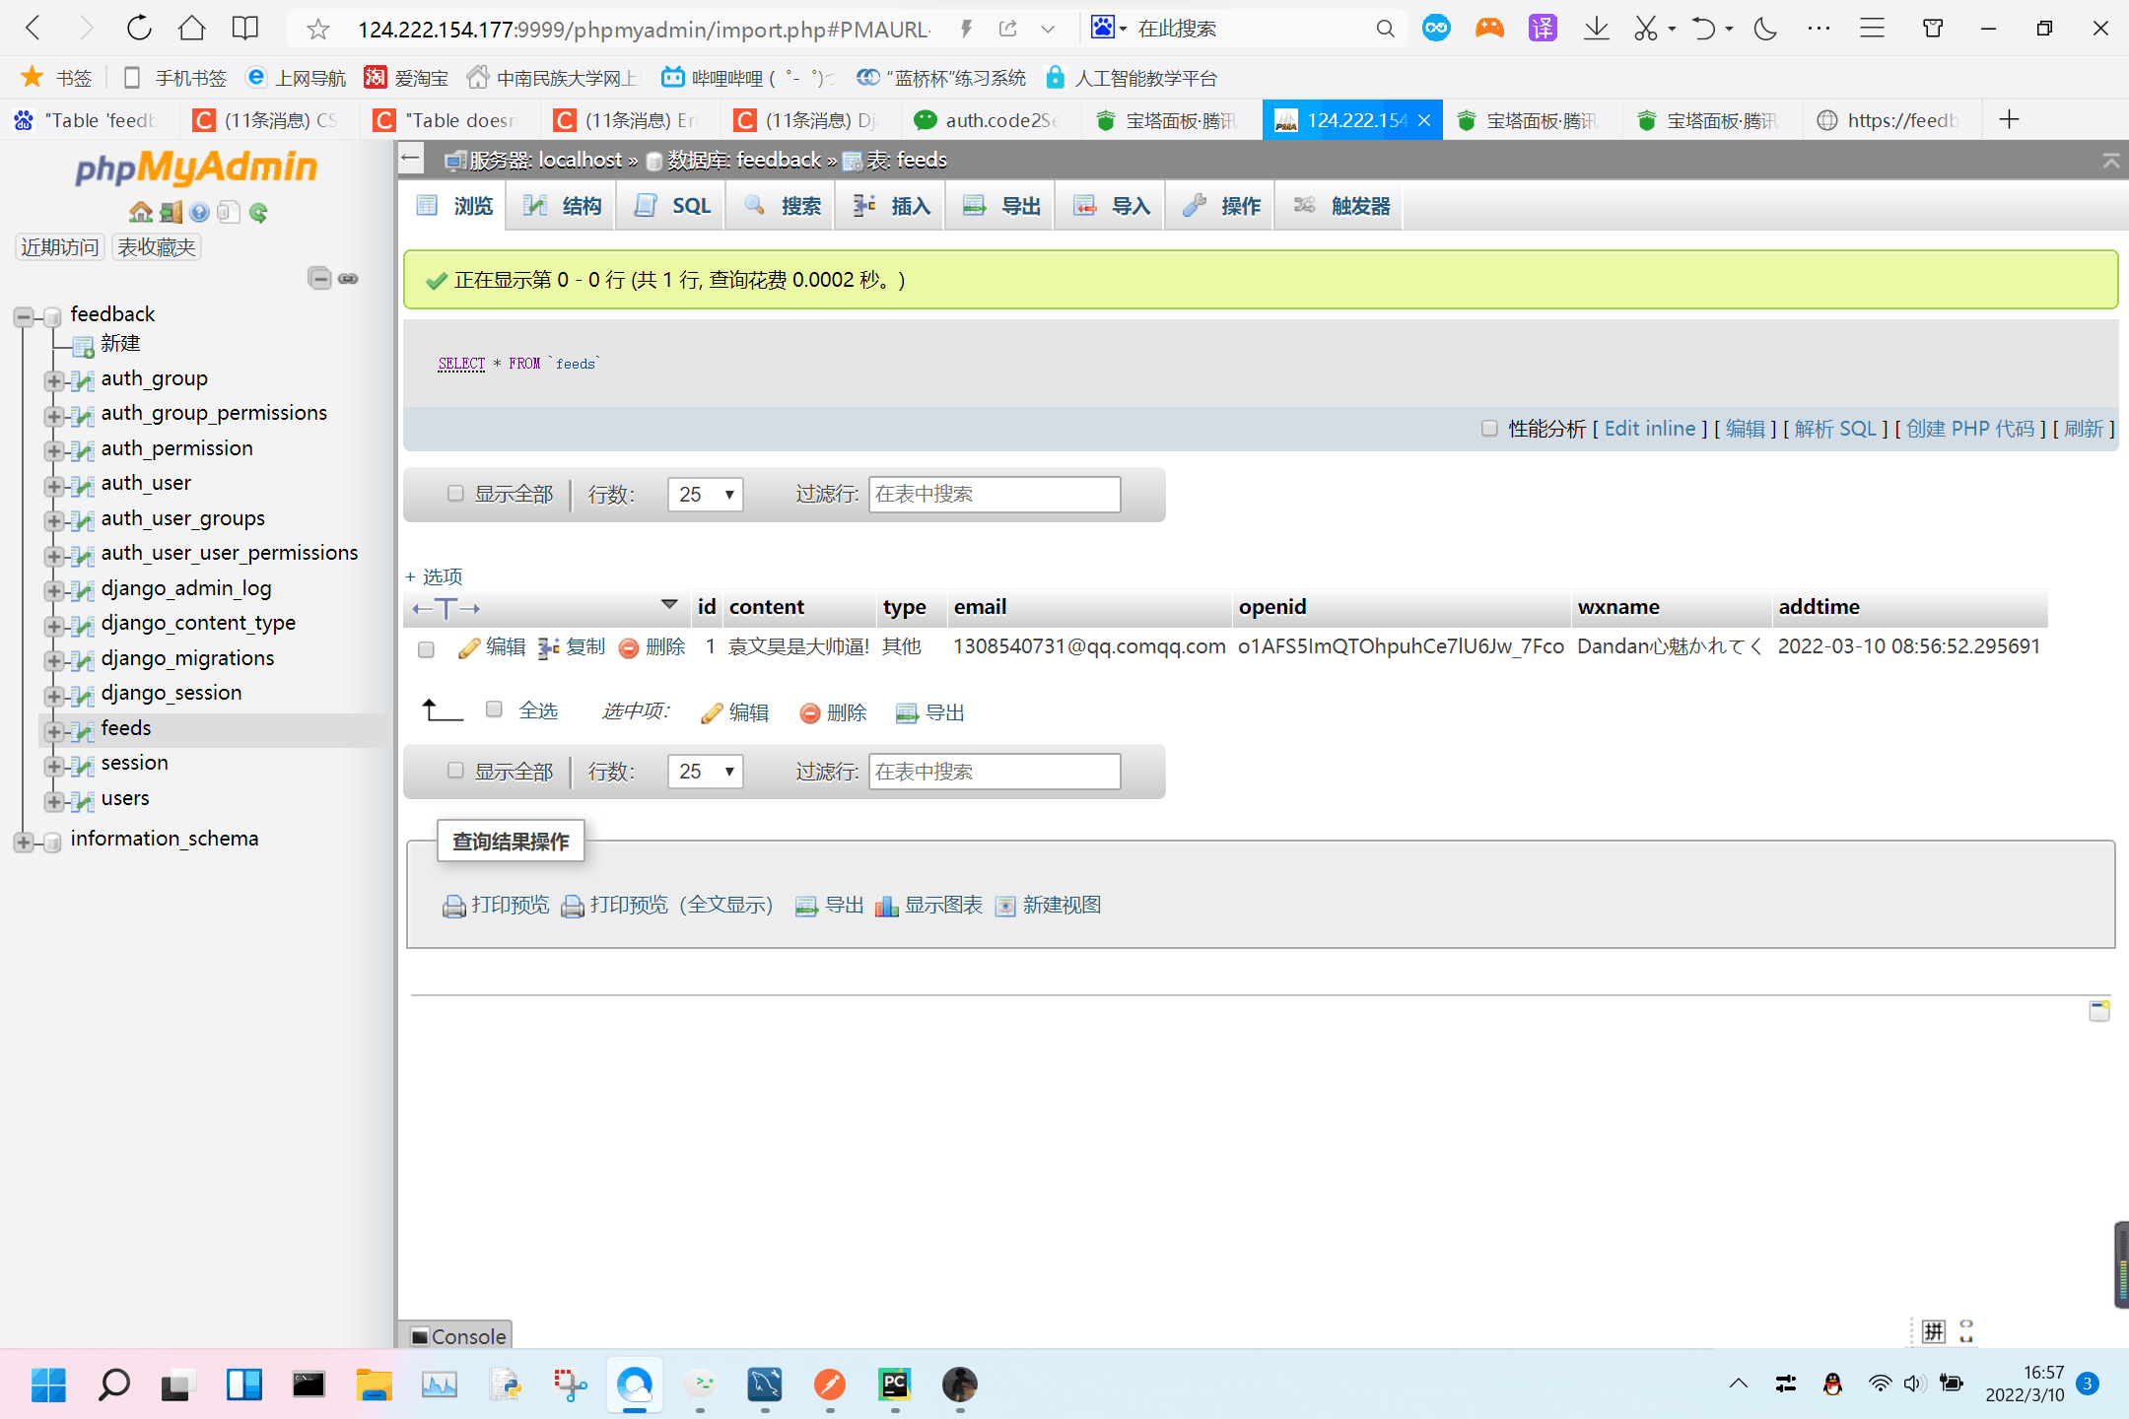2129x1419 pixels.
Task: Open the session table in tree
Action: tap(134, 763)
